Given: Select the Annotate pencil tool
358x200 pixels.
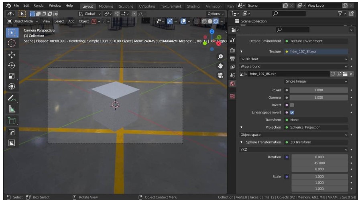Looking at the screenshot, I should pos(12,98).
